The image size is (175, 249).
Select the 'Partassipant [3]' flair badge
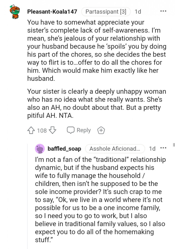[106, 12]
